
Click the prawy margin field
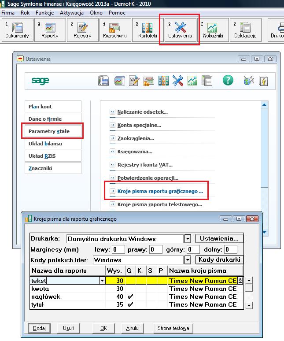[x=155, y=249]
